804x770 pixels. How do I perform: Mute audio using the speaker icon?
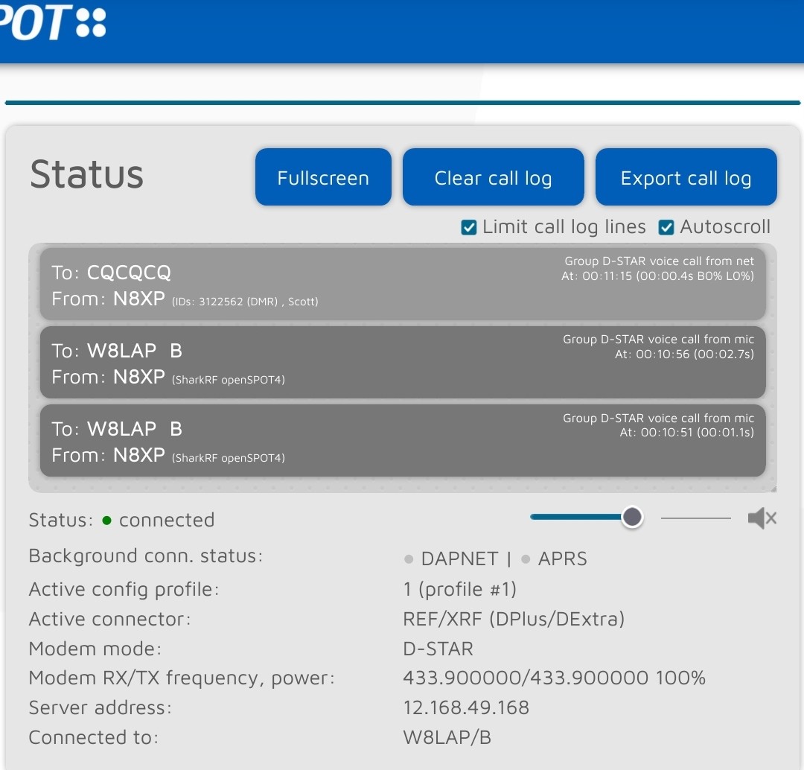click(x=762, y=518)
